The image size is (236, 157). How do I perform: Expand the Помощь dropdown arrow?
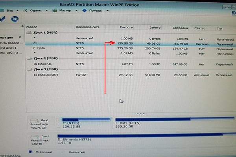pos(107,11)
